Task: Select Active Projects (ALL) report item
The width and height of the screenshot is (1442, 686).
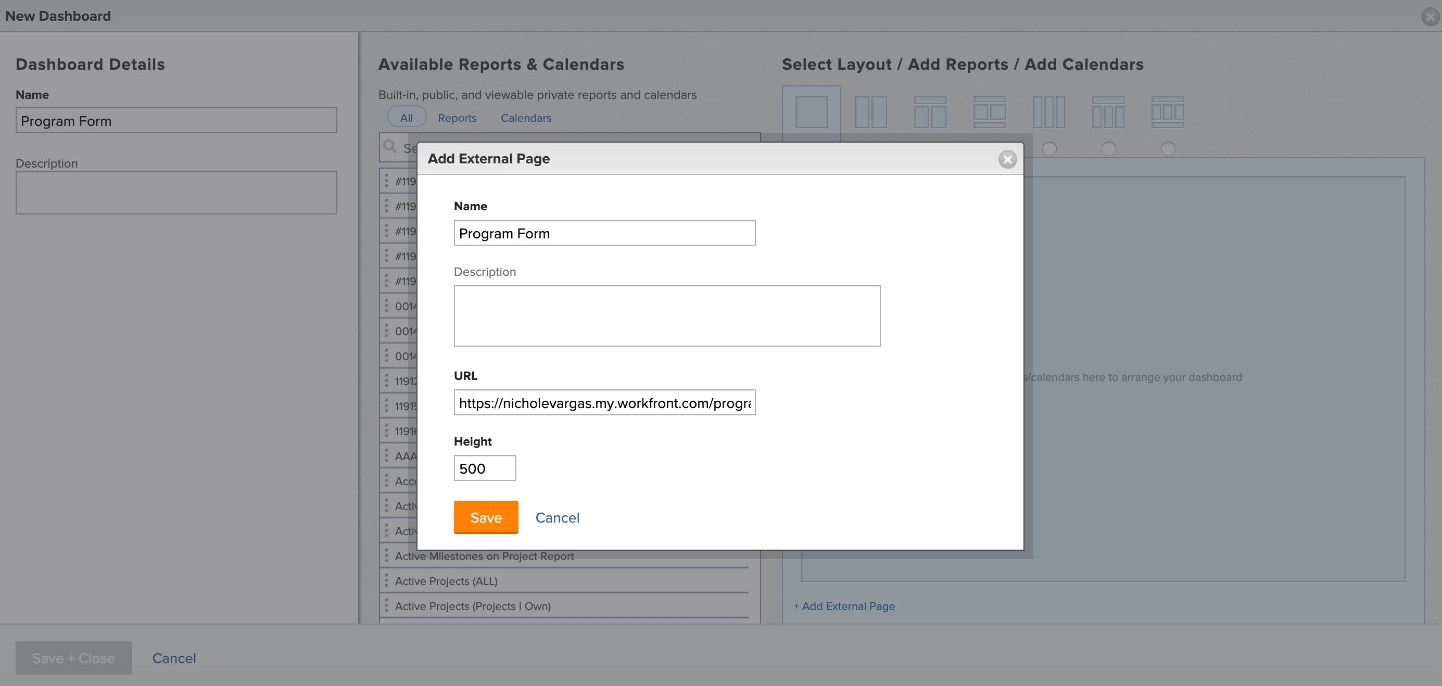Action: pyautogui.click(x=446, y=581)
